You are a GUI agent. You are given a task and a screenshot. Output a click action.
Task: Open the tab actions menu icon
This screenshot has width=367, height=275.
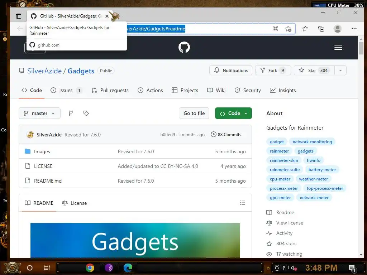[19, 16]
